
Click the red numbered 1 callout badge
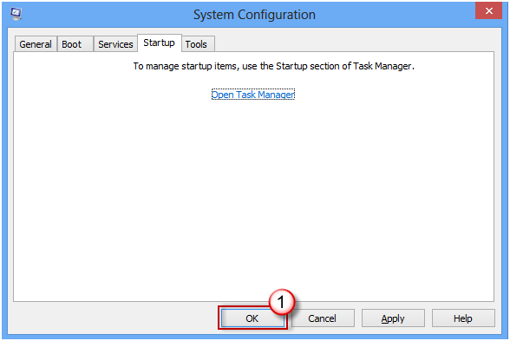(282, 302)
